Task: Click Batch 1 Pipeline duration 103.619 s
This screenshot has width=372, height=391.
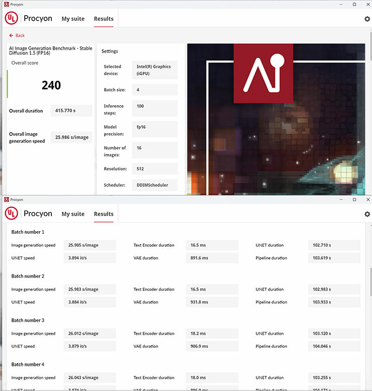Action: point(334,258)
